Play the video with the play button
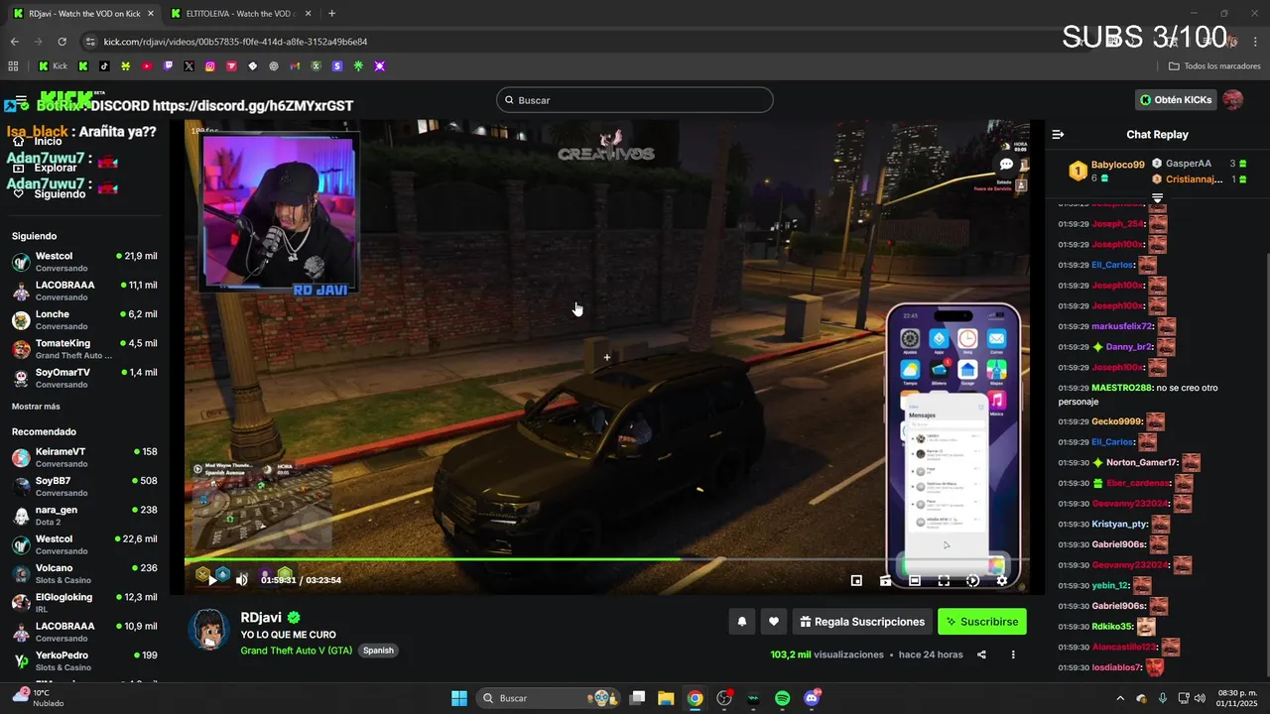 click(x=212, y=580)
